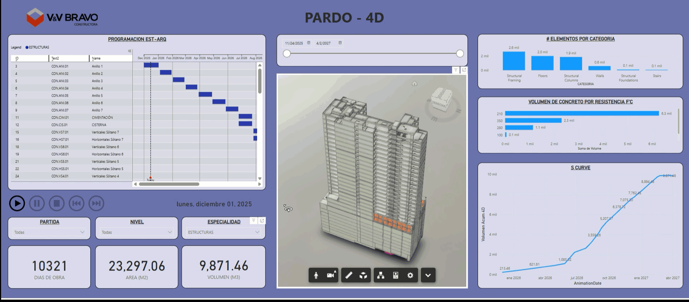The width and height of the screenshot is (689, 302).
Task: Click the home view icon in viewer
Action: tap(414, 84)
